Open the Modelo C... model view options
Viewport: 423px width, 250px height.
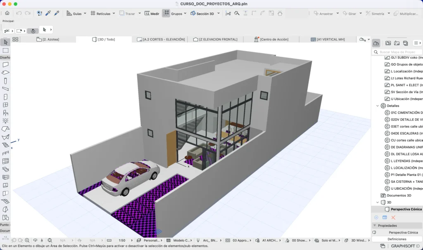pos(179,240)
